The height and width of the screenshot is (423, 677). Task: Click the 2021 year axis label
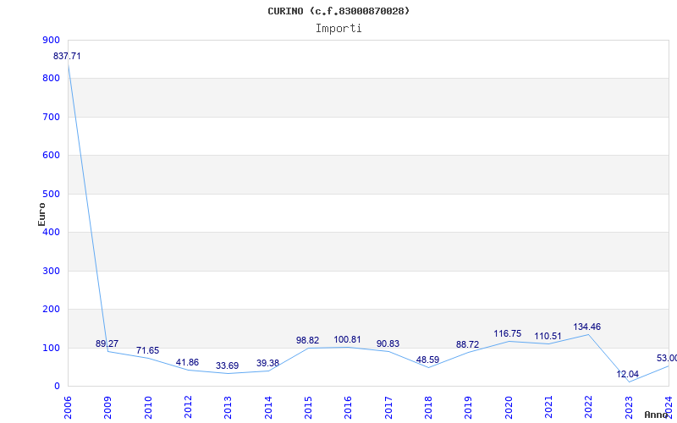click(548, 408)
